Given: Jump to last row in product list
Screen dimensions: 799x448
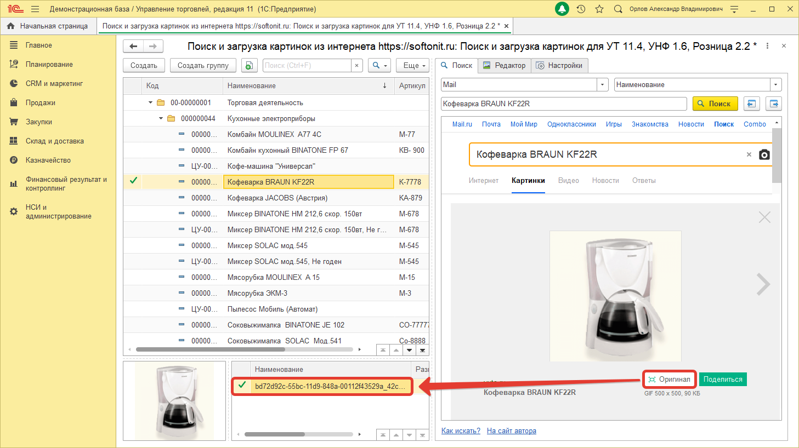Looking at the screenshot, I should 422,350.
